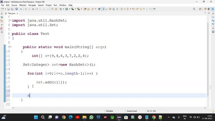The image size is (215, 121).
Task: Click the Writable status bar field
Action: [110, 111]
